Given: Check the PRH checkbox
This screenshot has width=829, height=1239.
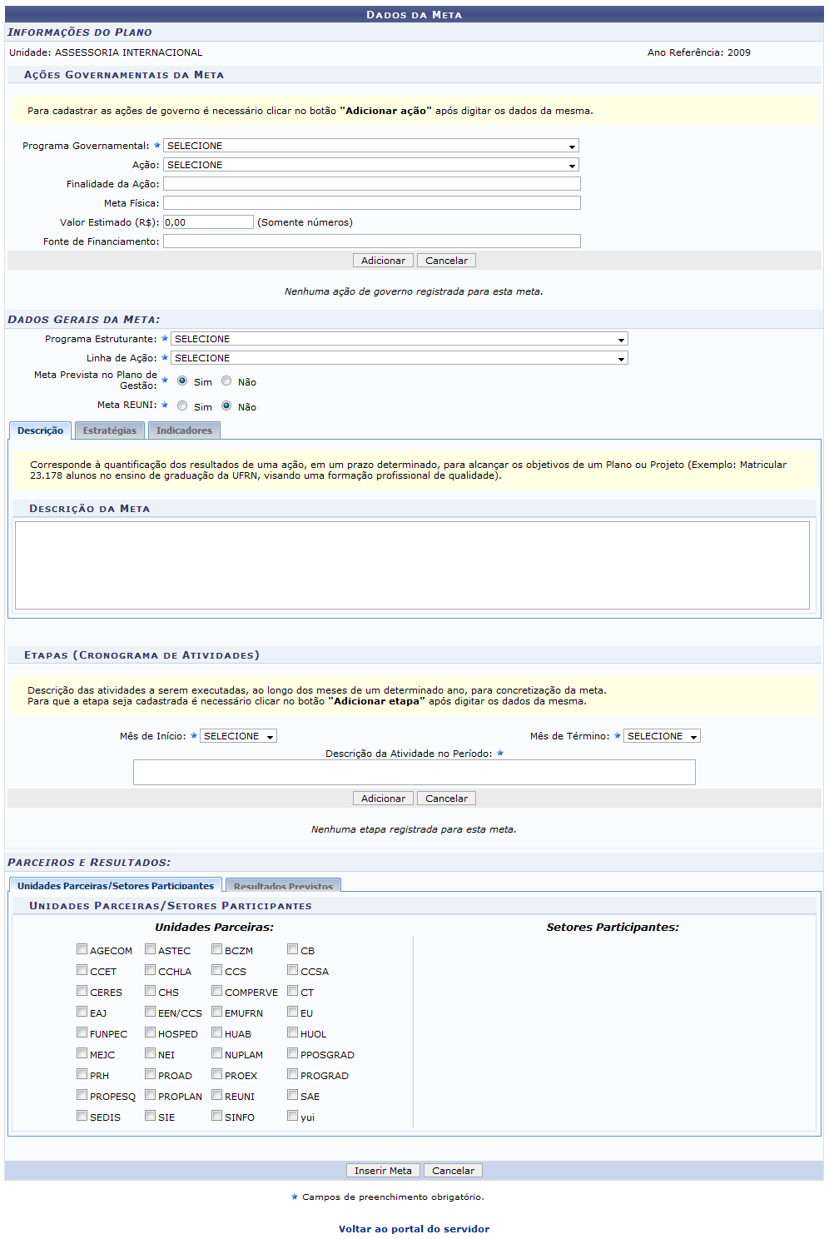Looking at the screenshot, I should click(x=82, y=1073).
